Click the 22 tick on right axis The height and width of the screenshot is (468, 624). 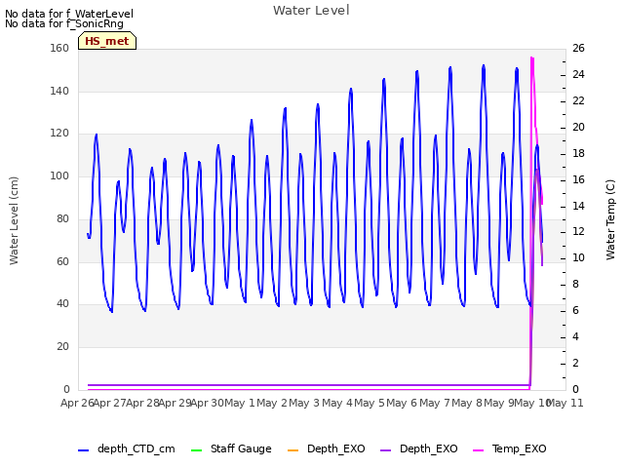578,100
